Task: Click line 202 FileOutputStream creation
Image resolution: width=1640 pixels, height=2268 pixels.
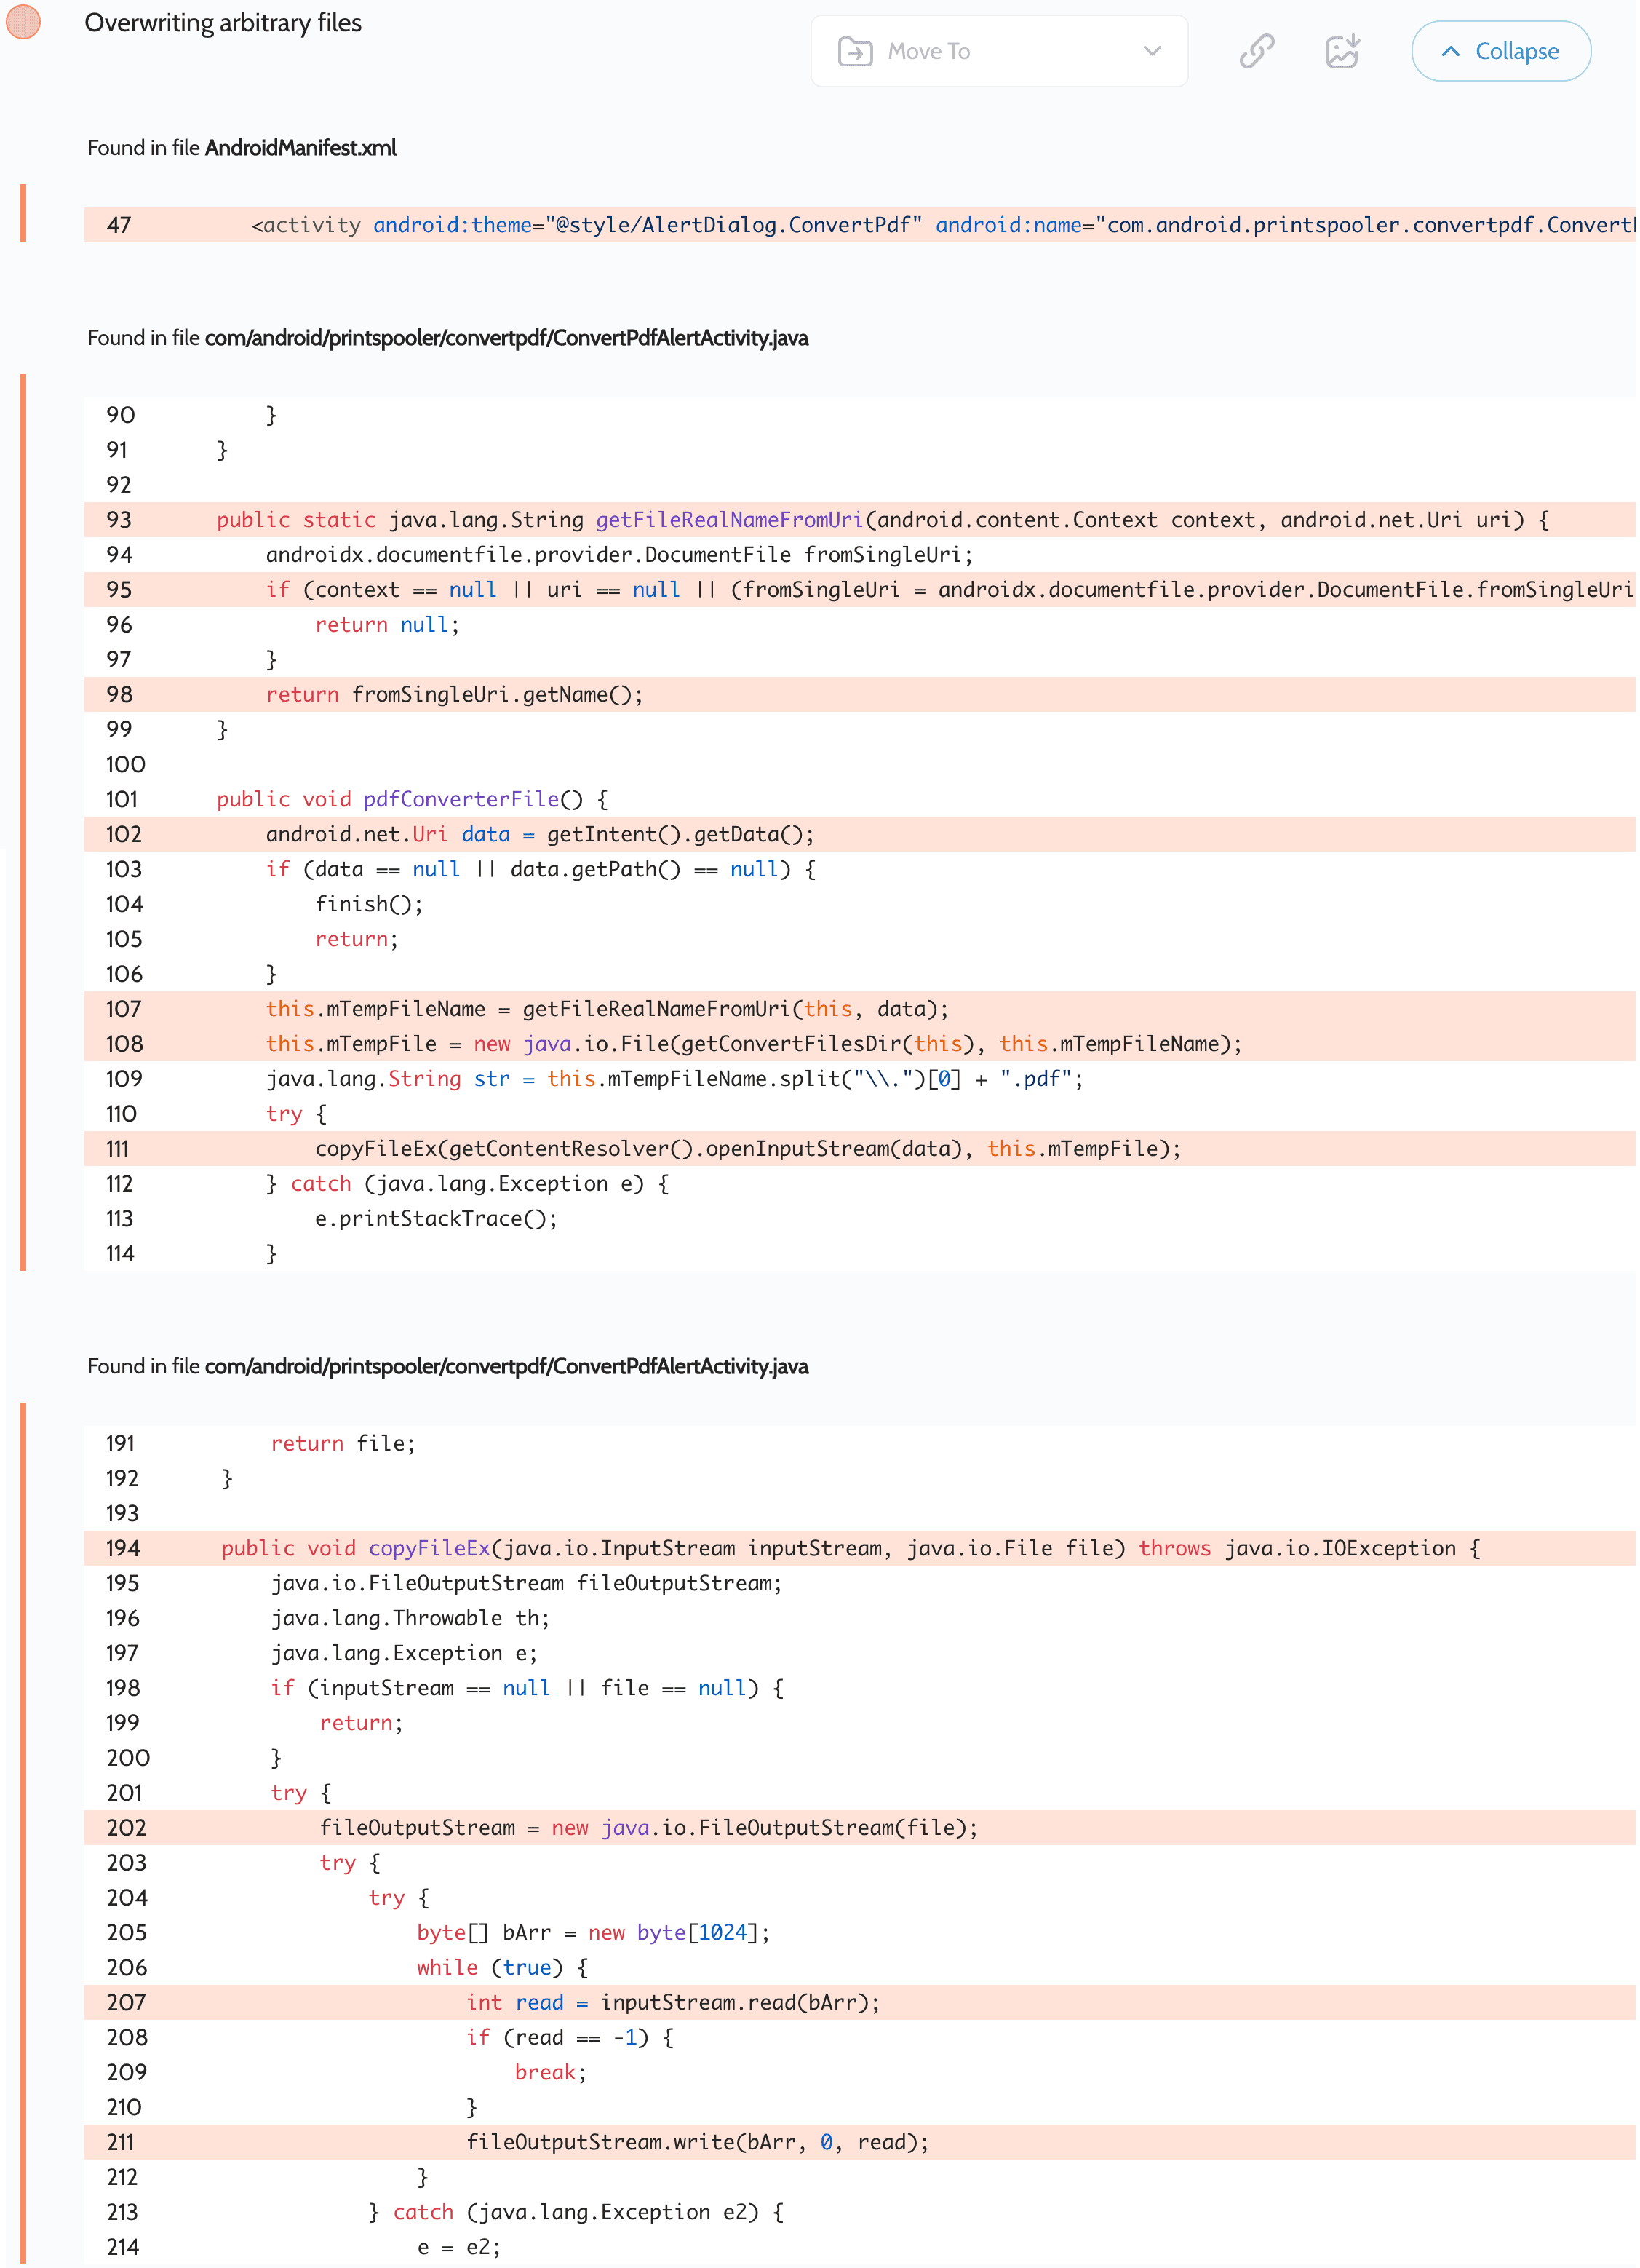Action: (x=648, y=1828)
